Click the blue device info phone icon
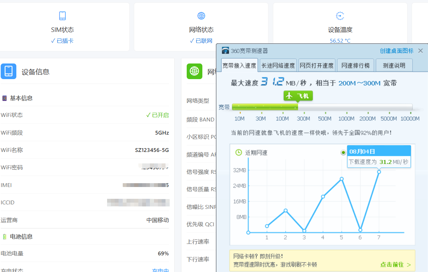428x272 pixels. [8, 71]
